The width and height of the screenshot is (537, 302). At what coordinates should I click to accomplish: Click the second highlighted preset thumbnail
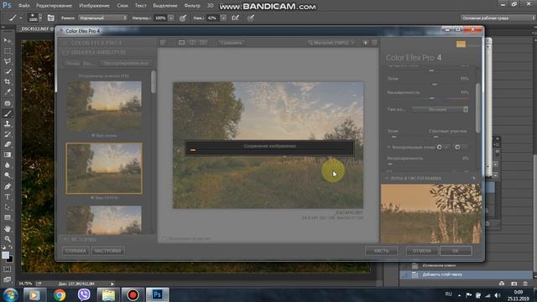click(x=104, y=168)
